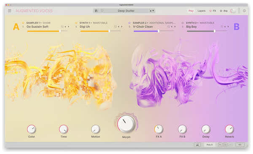Image resolution: width=253 pixels, height=154 pixels.
Task: Click the Sampler 1 volume slider handle
Action: [x=60, y=31]
